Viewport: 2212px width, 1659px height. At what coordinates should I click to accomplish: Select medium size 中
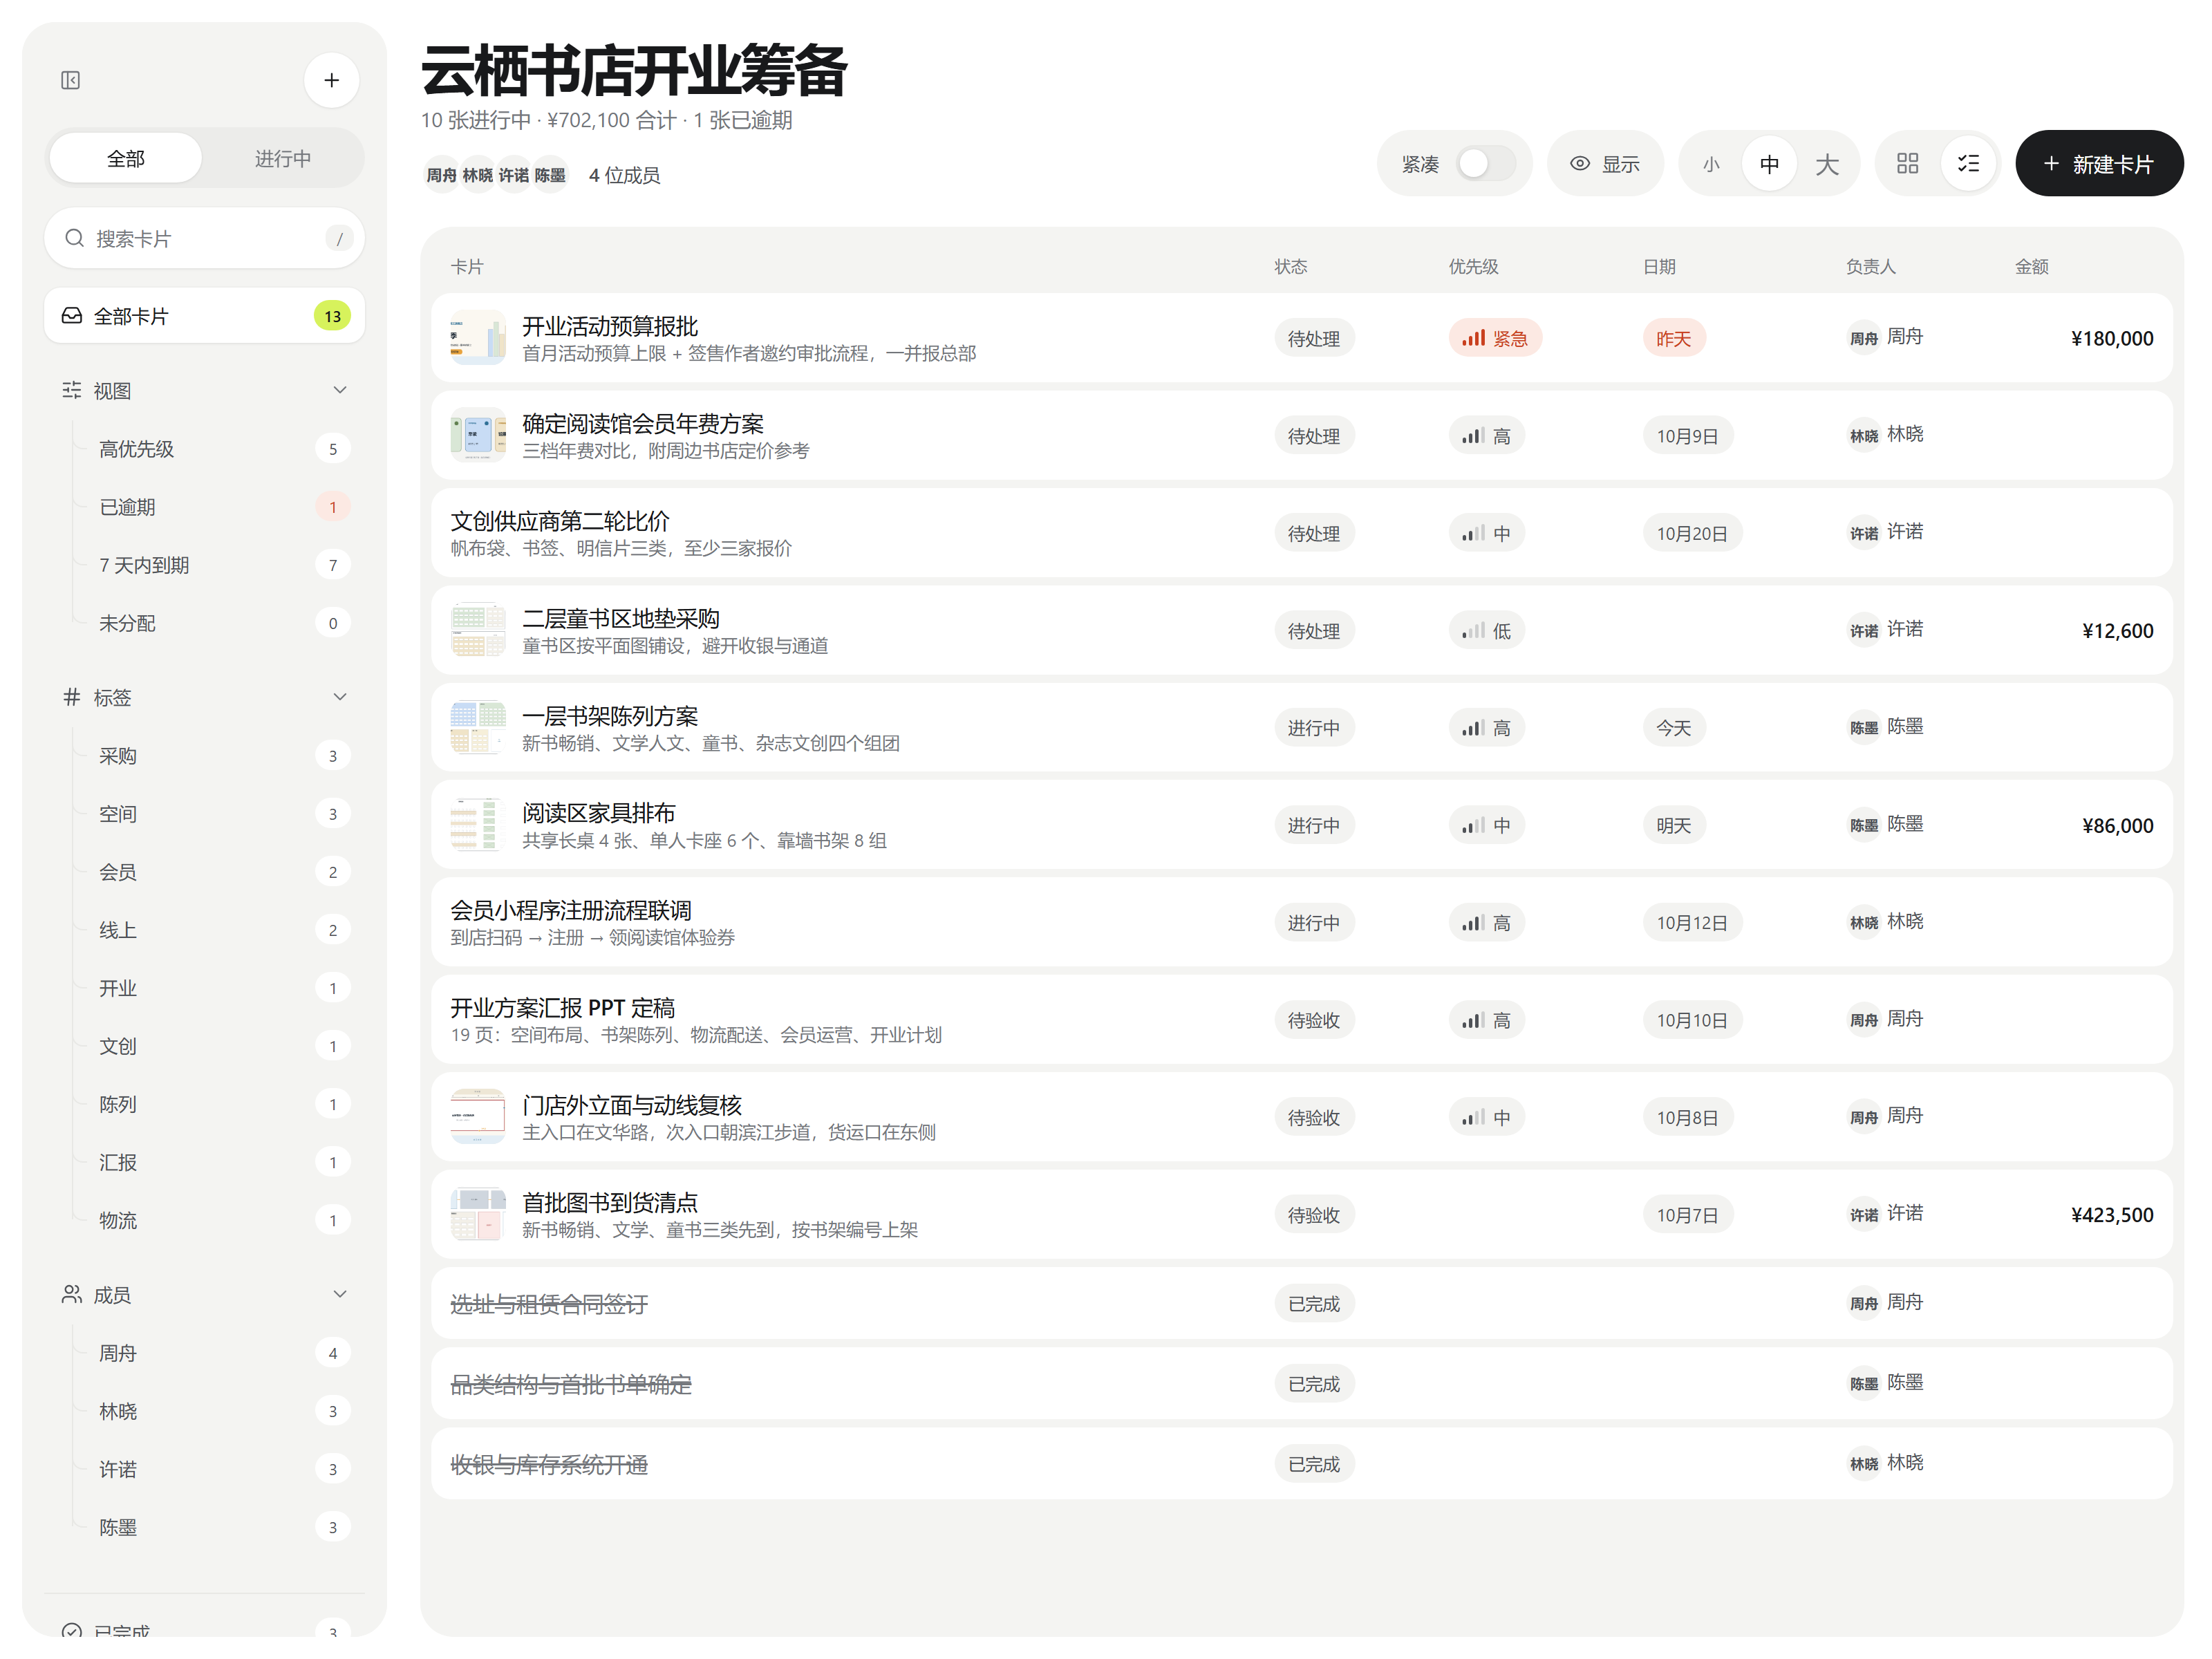coord(1769,163)
